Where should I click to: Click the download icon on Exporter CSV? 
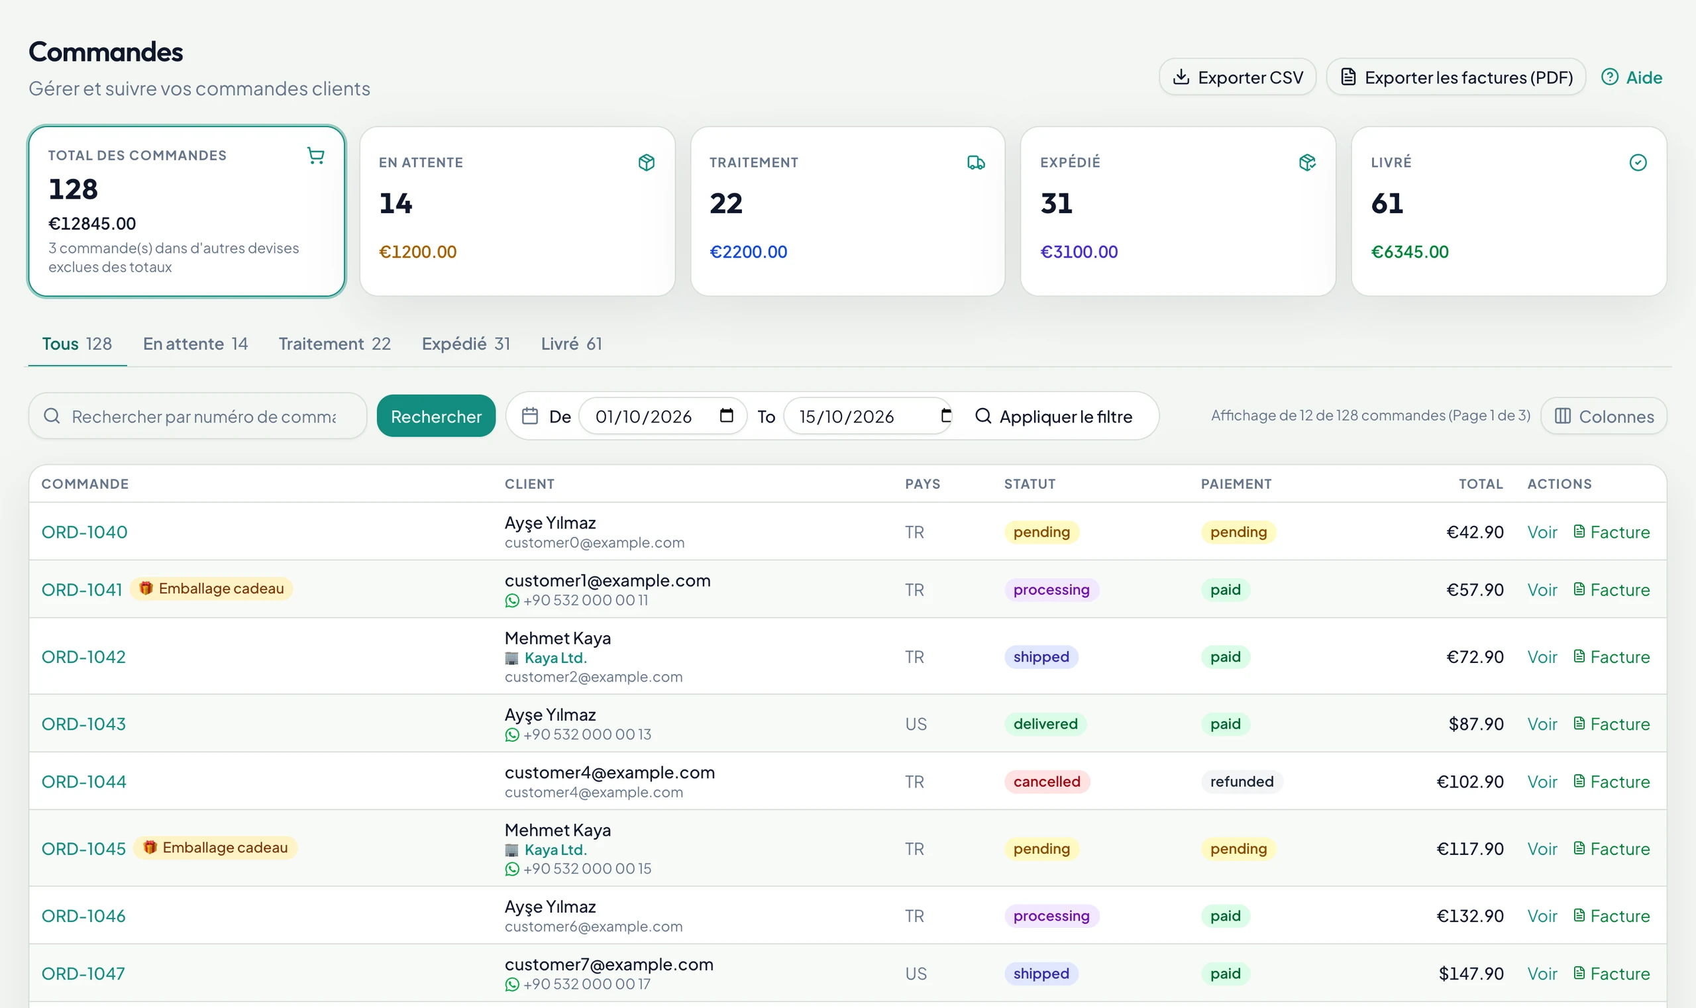coord(1181,77)
